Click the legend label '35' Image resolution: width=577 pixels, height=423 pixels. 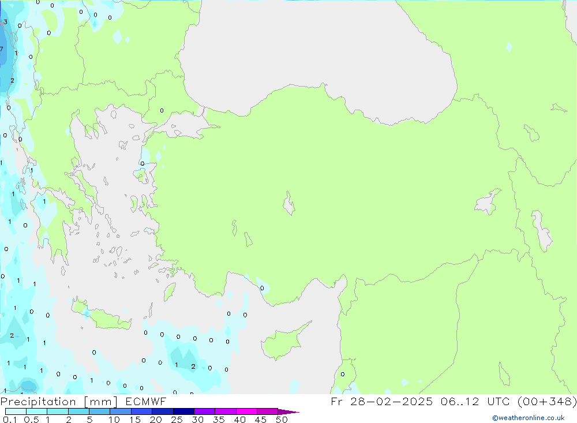tap(219, 420)
